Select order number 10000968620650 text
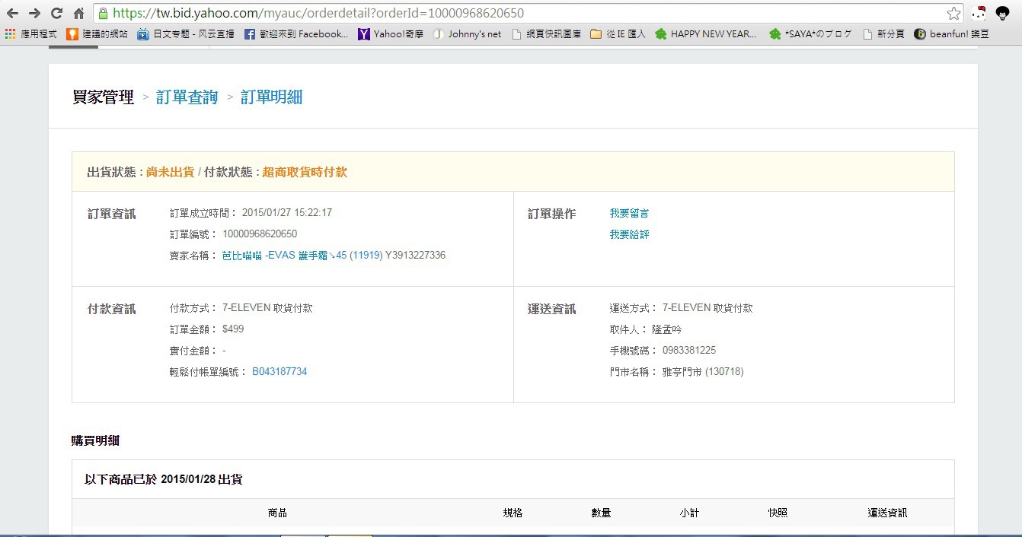 coord(260,234)
